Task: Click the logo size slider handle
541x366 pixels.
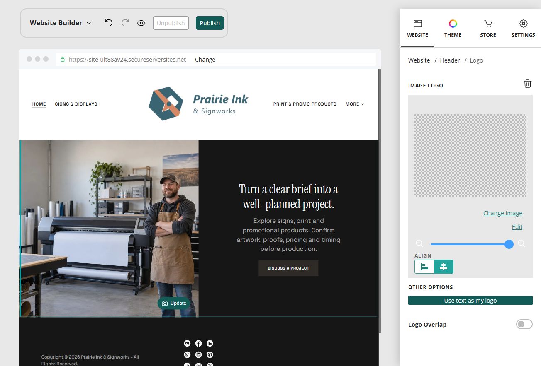Action: (x=509, y=244)
